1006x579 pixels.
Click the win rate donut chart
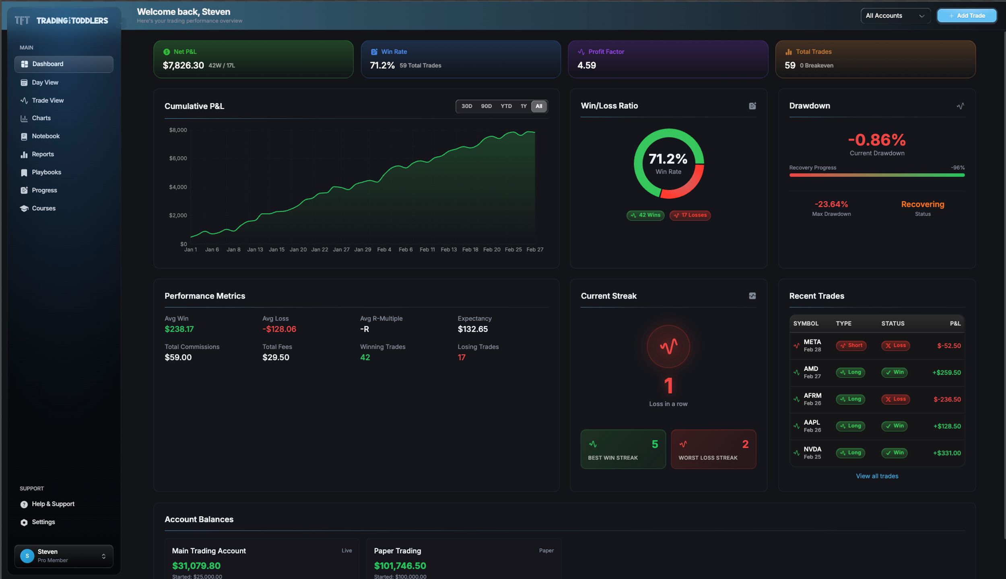[668, 163]
